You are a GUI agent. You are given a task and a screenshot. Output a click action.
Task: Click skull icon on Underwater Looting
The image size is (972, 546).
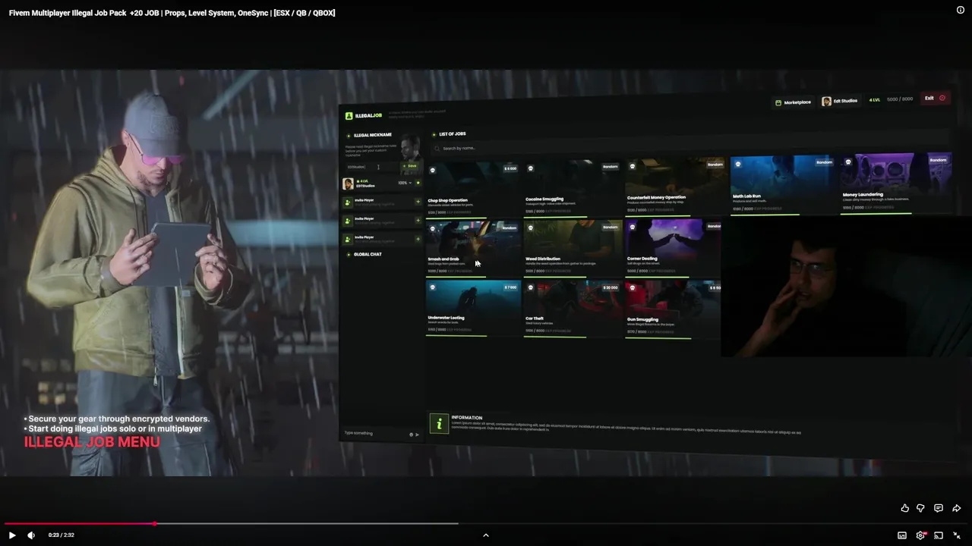click(x=433, y=287)
